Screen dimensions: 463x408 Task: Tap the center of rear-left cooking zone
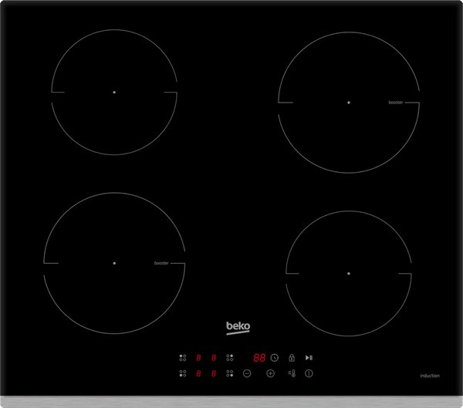click(x=114, y=93)
